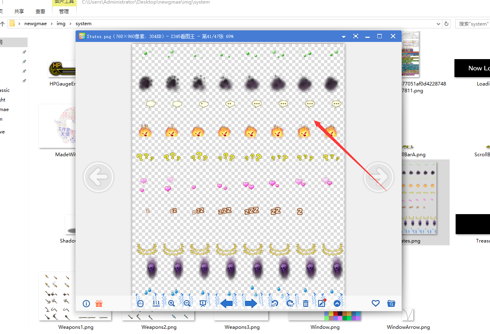Delete the image using the trash icon
This screenshot has width=490, height=334.
pyautogui.click(x=306, y=304)
